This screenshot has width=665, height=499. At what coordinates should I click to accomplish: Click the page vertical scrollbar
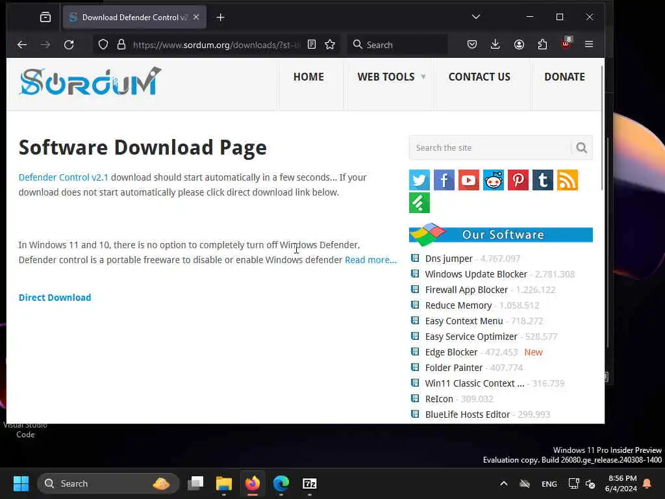602,127
